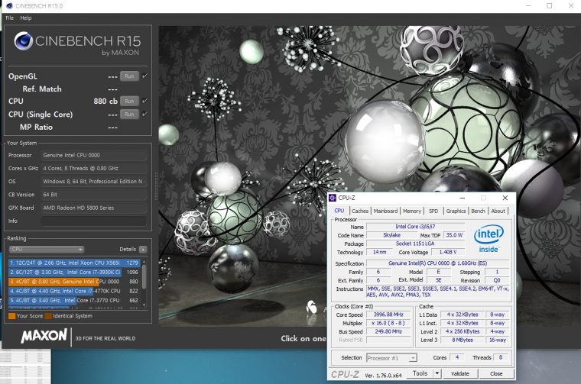Switch to SPD tab in CPU-Z
Screen dimensions: 581x384
pyautogui.click(x=433, y=211)
